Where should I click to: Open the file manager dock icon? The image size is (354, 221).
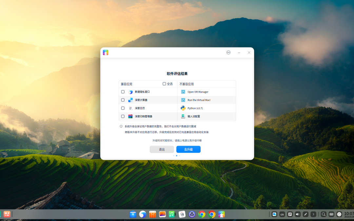[133, 214]
